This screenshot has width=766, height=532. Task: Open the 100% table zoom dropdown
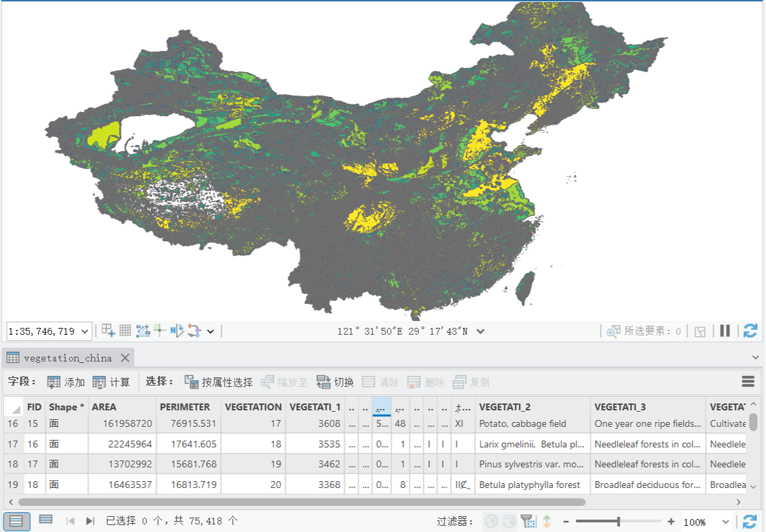(x=725, y=522)
